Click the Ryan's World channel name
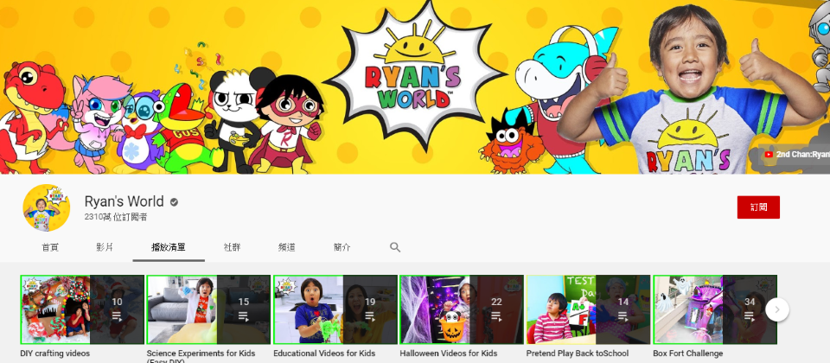The width and height of the screenshot is (830, 363). tap(124, 201)
